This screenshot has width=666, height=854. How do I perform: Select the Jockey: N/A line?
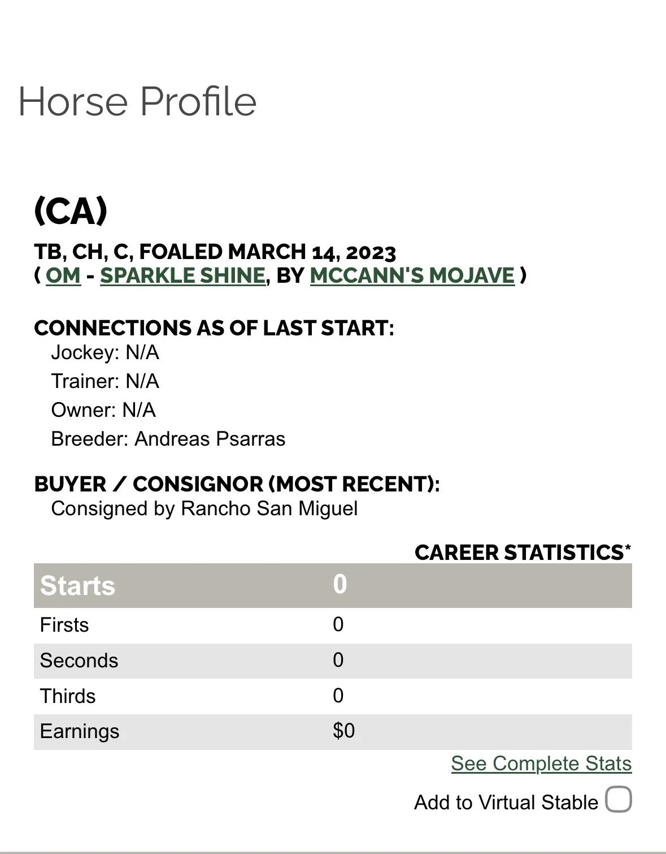[105, 353]
